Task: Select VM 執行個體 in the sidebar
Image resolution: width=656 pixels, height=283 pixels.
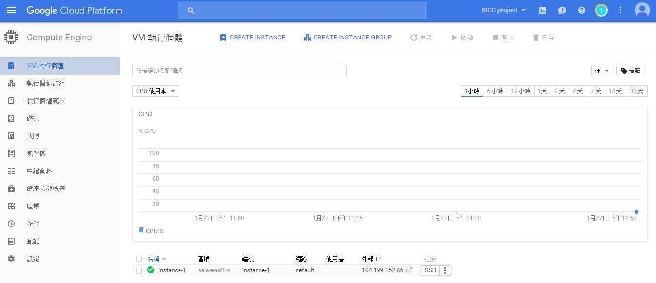Action: point(60,66)
